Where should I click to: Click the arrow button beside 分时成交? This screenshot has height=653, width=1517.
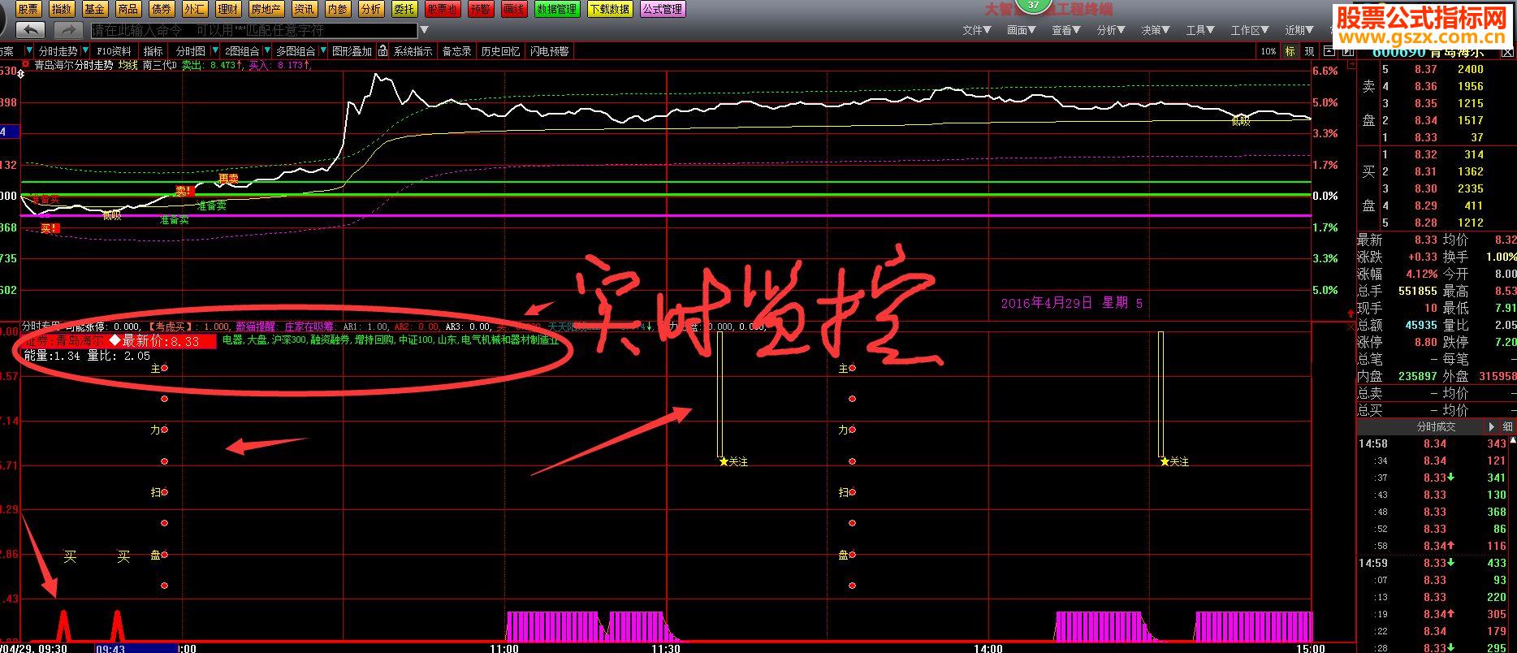pyautogui.click(x=1491, y=426)
